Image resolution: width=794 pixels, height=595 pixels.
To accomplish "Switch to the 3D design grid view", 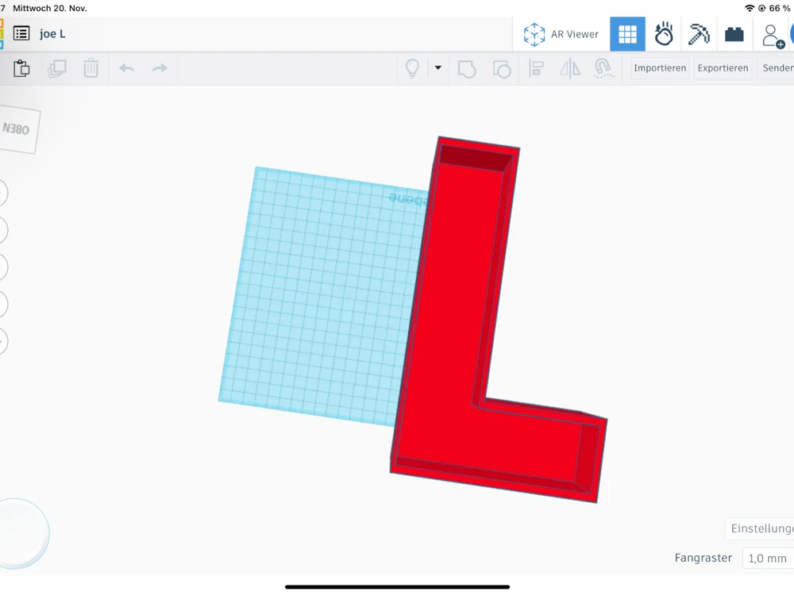I will tap(627, 34).
